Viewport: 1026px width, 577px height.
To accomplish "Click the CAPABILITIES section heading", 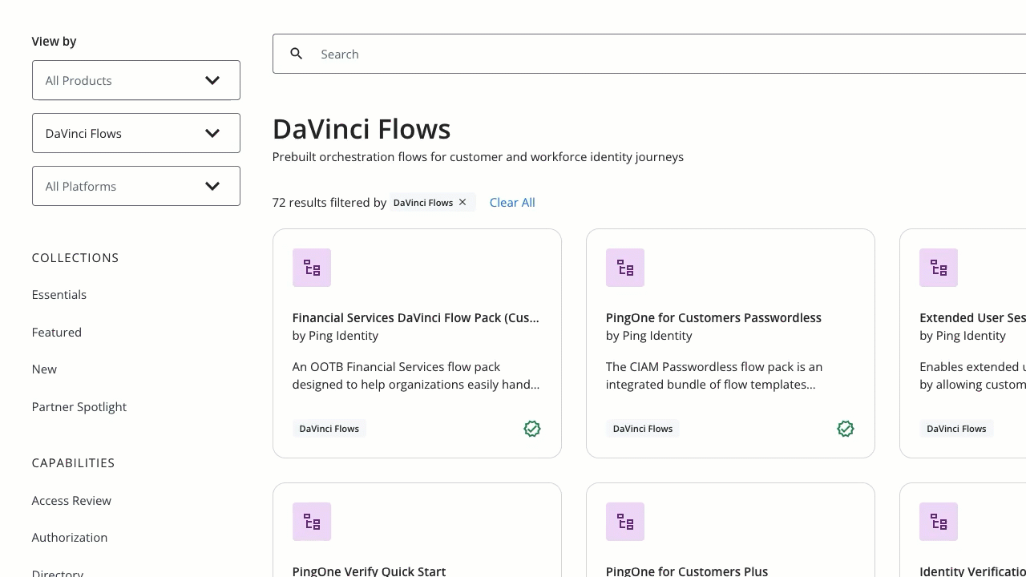I will (73, 462).
